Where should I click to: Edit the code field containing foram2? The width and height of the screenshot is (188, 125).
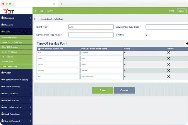[x=58, y=71]
